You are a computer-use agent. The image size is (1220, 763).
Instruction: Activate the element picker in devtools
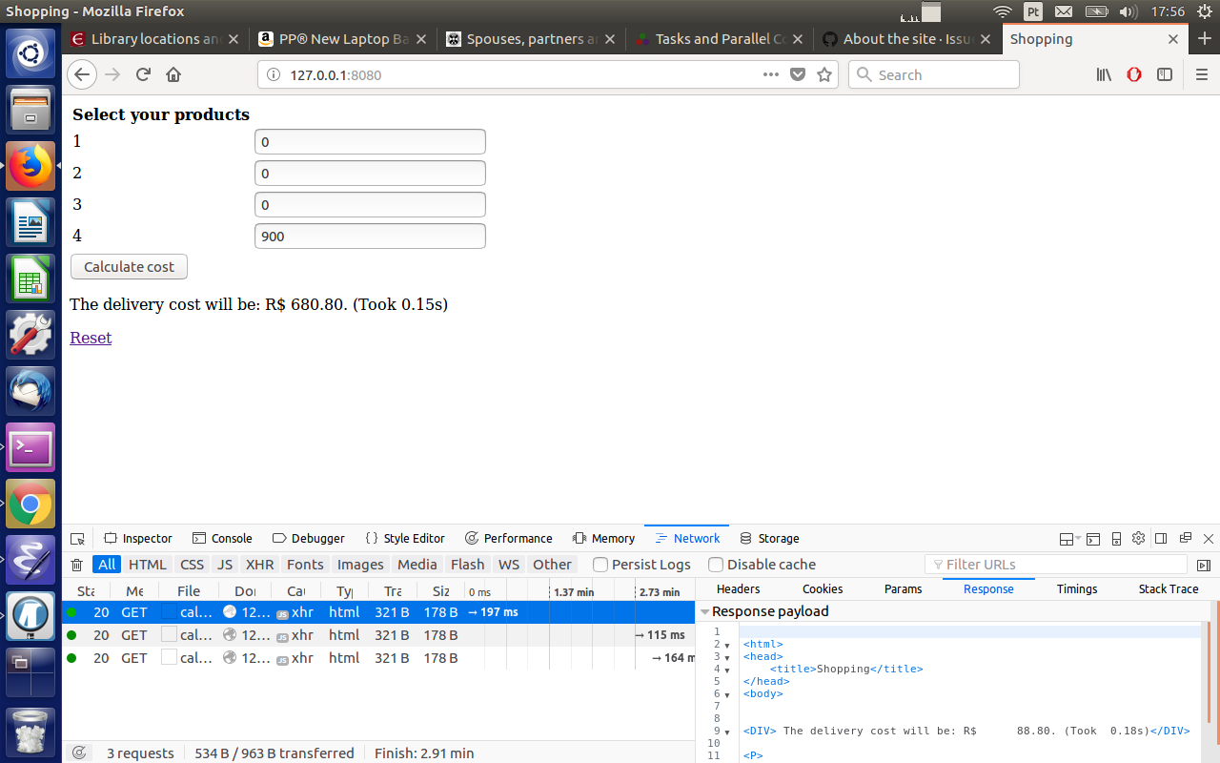pos(77,538)
